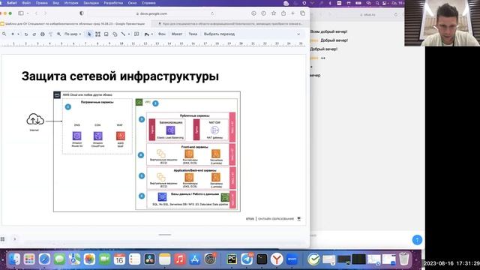
Task: Insert image via toolbar icon
Action: click(x=106, y=34)
